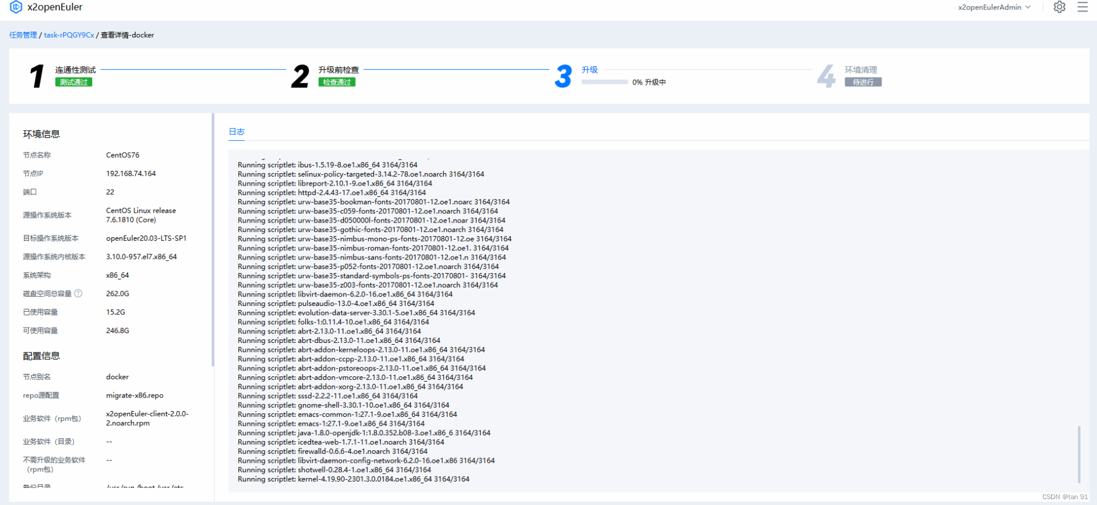Open task-rPQGY9Cx breadcrumb link
This screenshot has height=505, width=1097.
pos(69,35)
